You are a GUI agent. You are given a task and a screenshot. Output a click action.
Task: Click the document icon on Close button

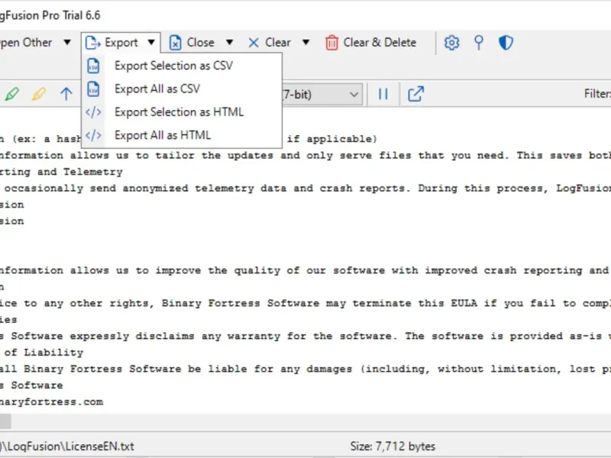pos(176,43)
